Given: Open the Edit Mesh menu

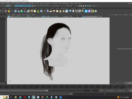Looking at the screenshot, I should pyautogui.click(x=18, y=3).
